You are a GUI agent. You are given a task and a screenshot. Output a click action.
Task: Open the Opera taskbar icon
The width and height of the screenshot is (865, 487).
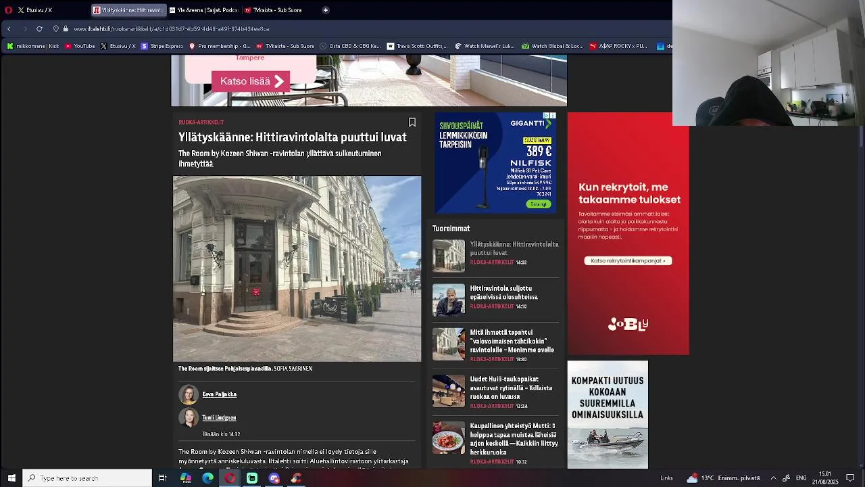[x=230, y=478]
